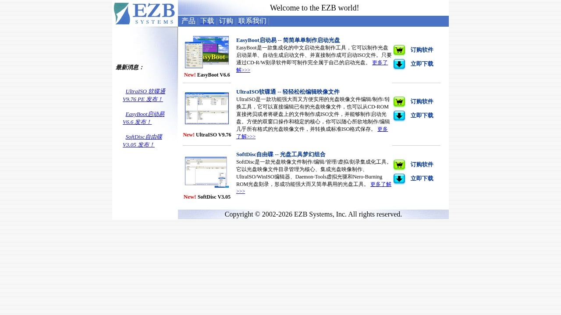Click 立即下载 for EasyBoot
Viewport: 561px width, 315px height.
pyautogui.click(x=422, y=64)
